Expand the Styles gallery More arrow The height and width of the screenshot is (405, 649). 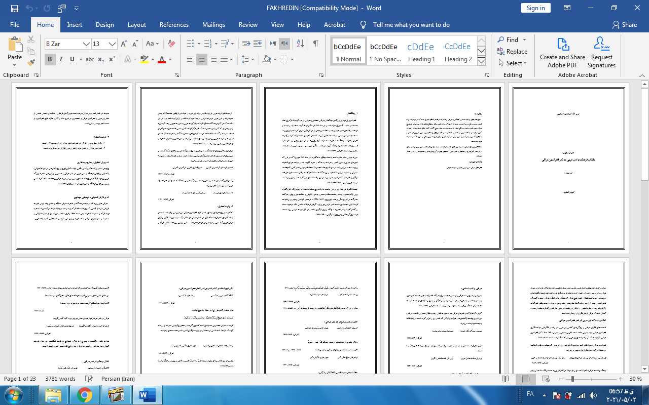click(481, 61)
